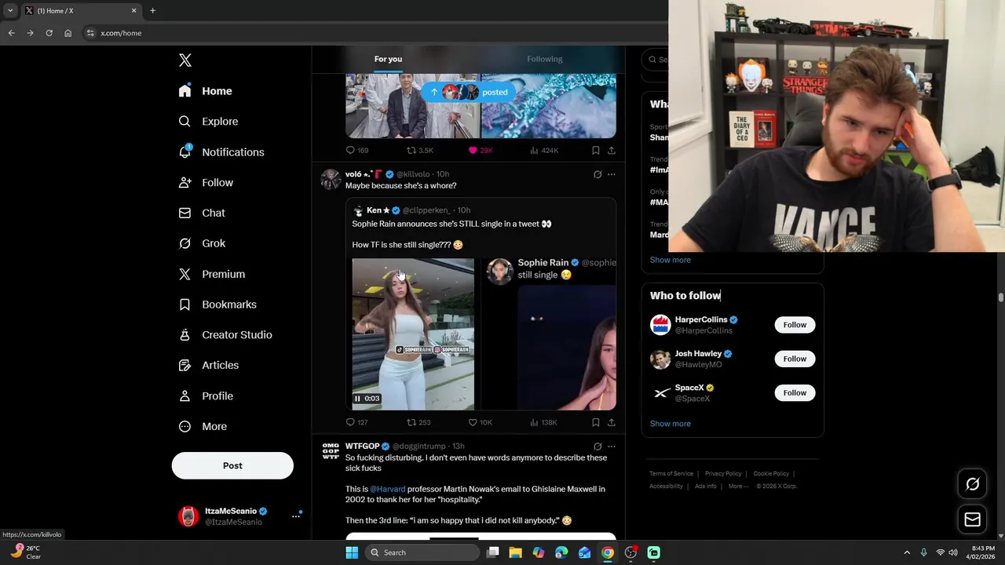The width and height of the screenshot is (1005, 565).
Task: Open Explore in the sidebar
Action: point(208,122)
